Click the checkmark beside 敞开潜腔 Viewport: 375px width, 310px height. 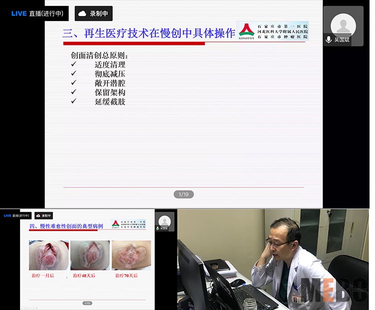coord(73,83)
